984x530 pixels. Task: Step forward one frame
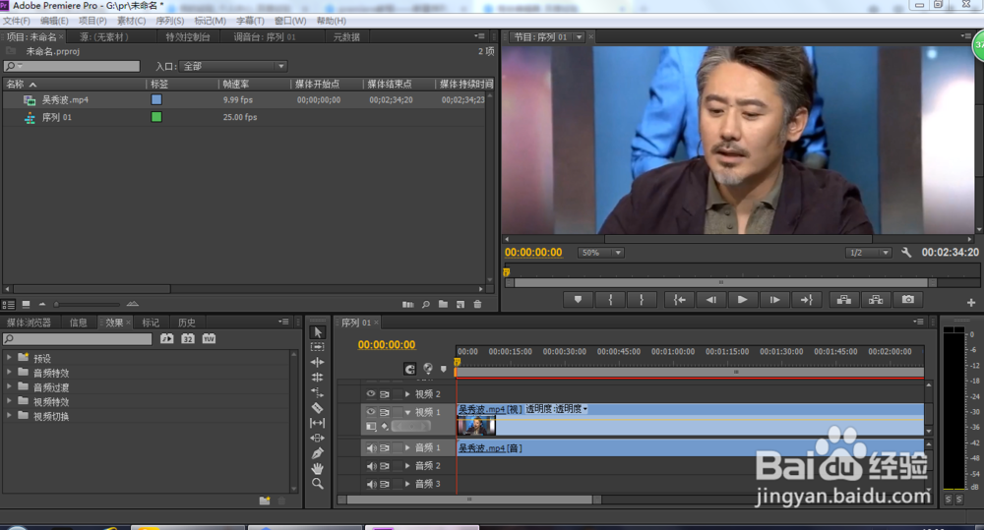pyautogui.click(x=774, y=300)
